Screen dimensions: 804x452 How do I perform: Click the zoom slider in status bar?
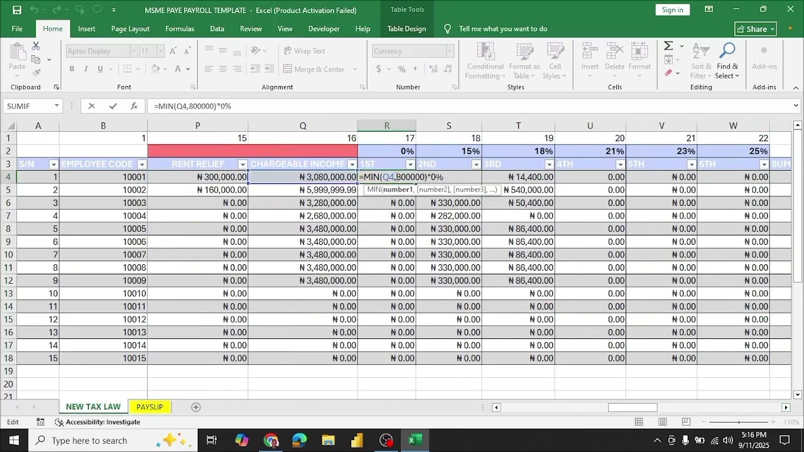point(739,422)
